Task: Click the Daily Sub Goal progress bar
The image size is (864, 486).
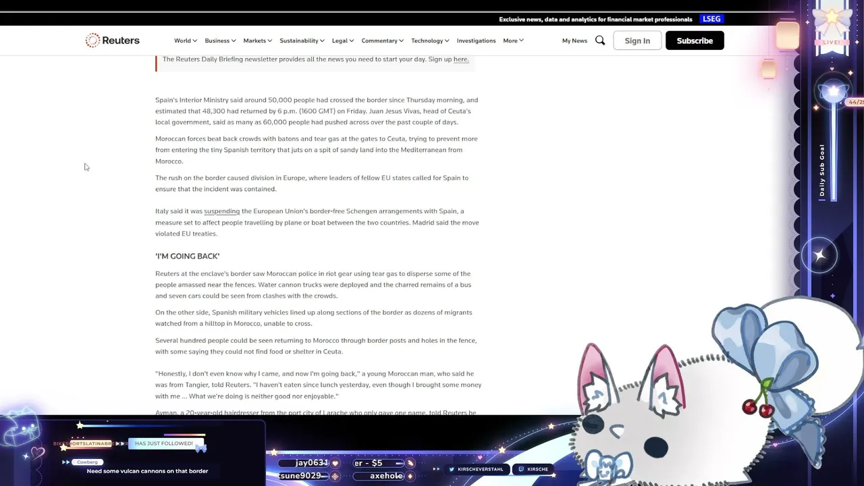Action: click(834, 152)
